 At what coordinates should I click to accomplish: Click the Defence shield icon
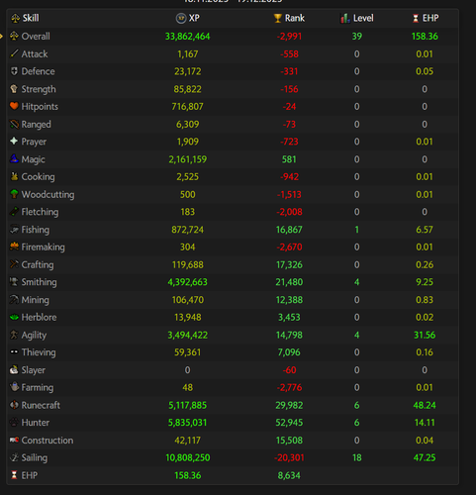(x=14, y=71)
